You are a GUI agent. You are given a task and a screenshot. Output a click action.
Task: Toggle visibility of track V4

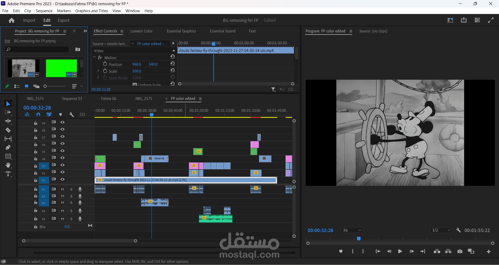[62, 158]
